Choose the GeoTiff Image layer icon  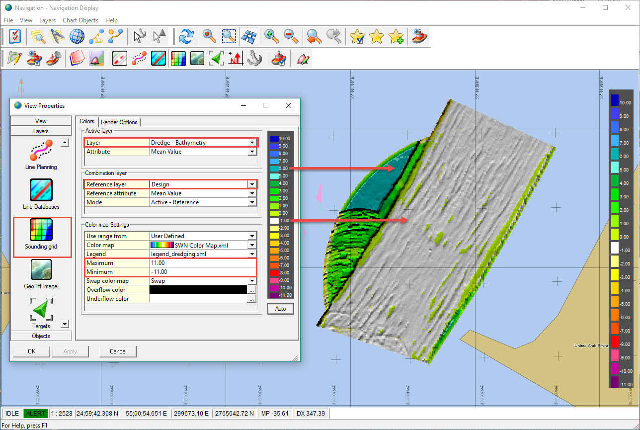(41, 270)
